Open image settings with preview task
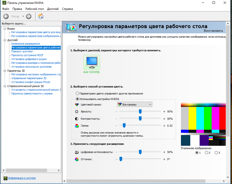 coord(36,74)
